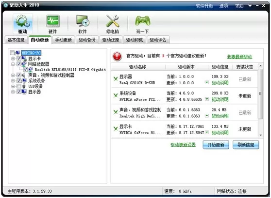
Task: Open the 软件 software disc icon
Action: (83, 24)
